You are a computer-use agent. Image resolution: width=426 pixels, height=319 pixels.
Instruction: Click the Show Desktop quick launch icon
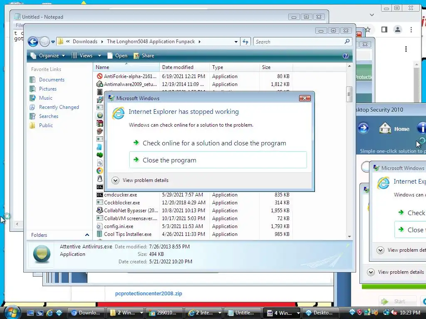point(30,313)
